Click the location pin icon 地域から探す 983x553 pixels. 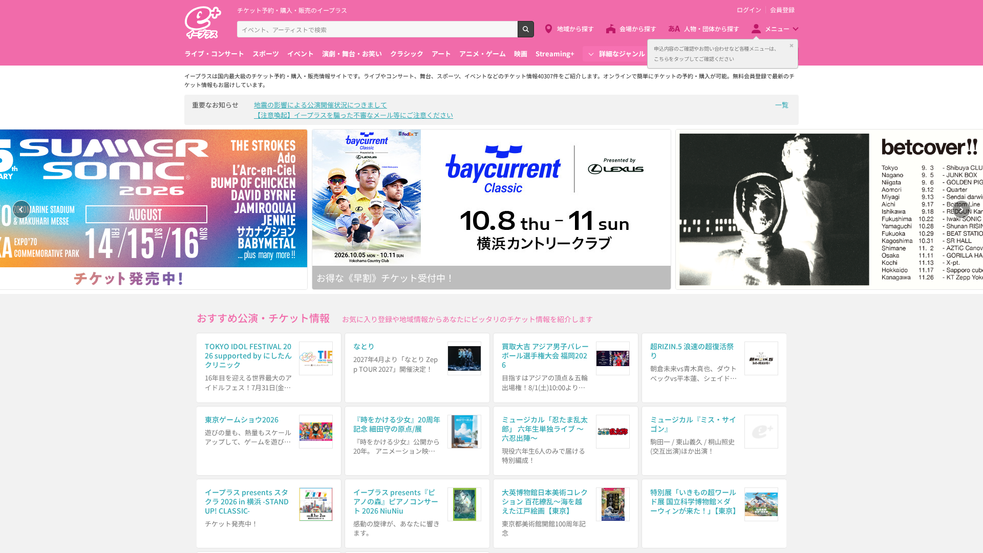click(548, 29)
